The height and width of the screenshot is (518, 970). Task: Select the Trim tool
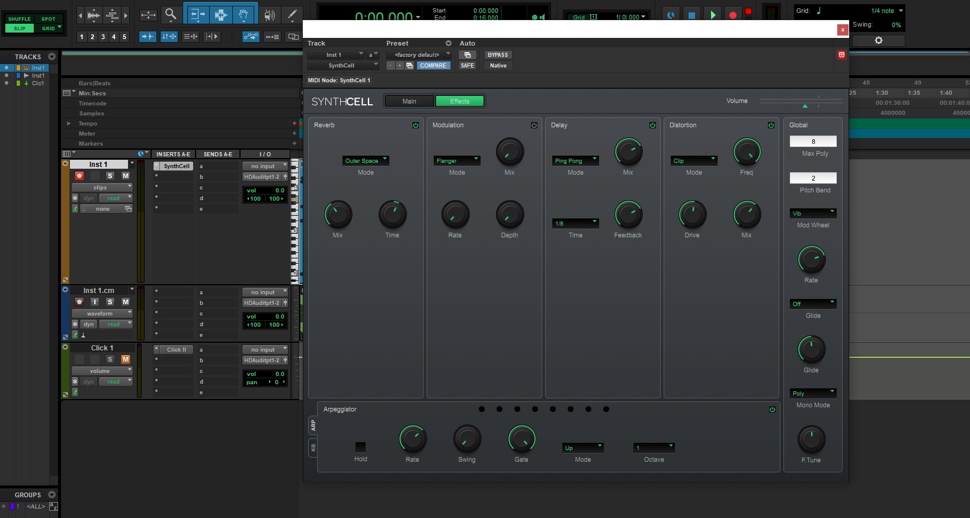pyautogui.click(x=198, y=14)
